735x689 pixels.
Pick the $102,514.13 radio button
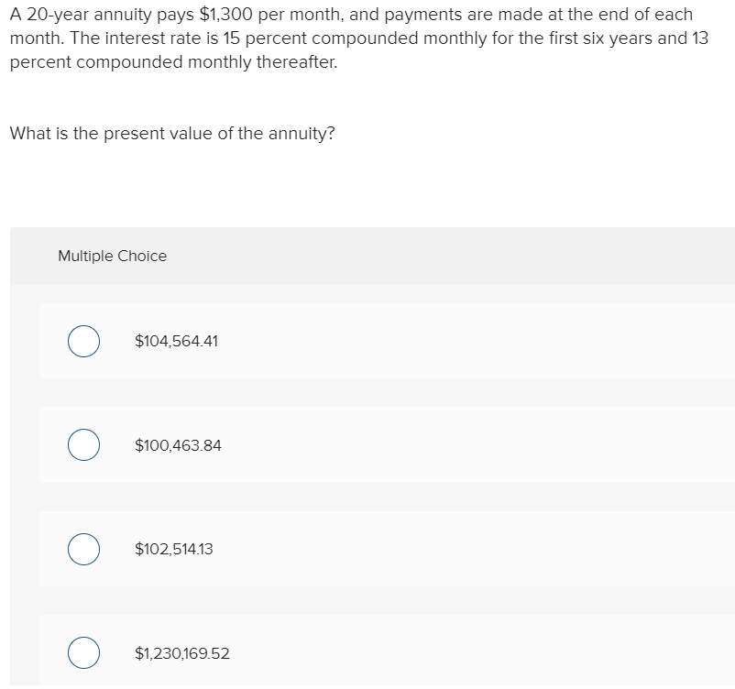(83, 550)
